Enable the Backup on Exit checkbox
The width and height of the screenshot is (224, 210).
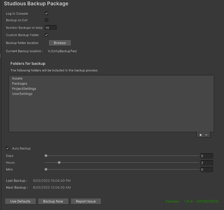[x=46, y=20]
